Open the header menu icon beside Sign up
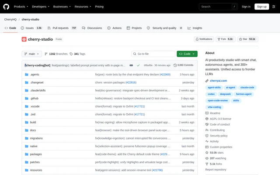This screenshot has height=175, width=280. pos(273,7)
